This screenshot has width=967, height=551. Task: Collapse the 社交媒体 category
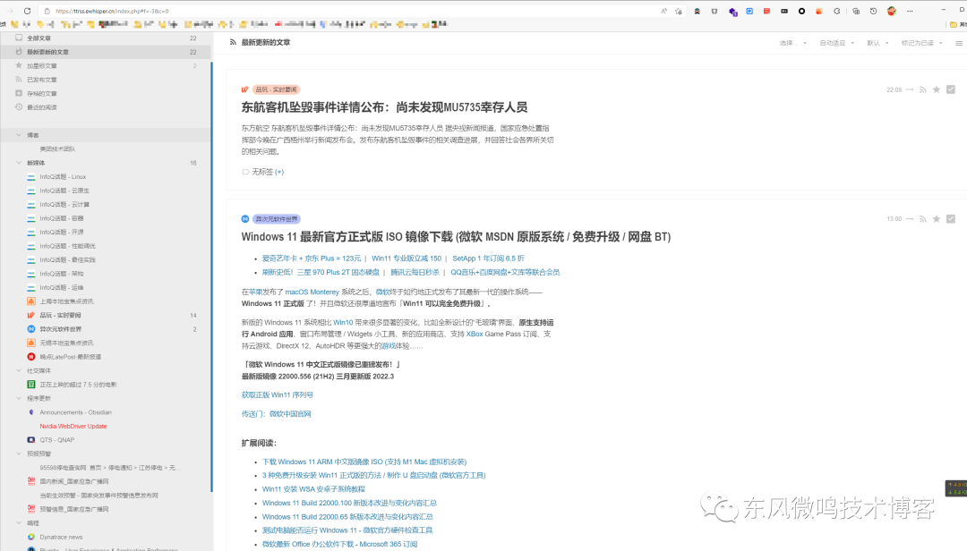pos(19,370)
